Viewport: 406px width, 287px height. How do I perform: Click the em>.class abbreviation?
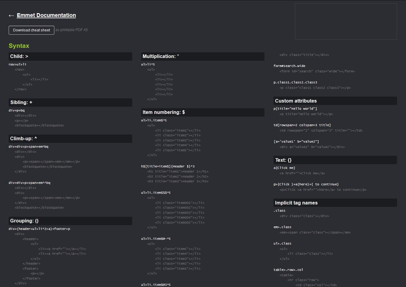point(282,227)
